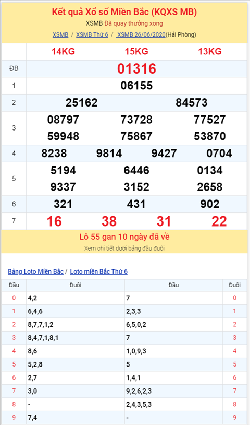Click loto head values 1,4,1
The image size is (250, 425).
(x=133, y=377)
